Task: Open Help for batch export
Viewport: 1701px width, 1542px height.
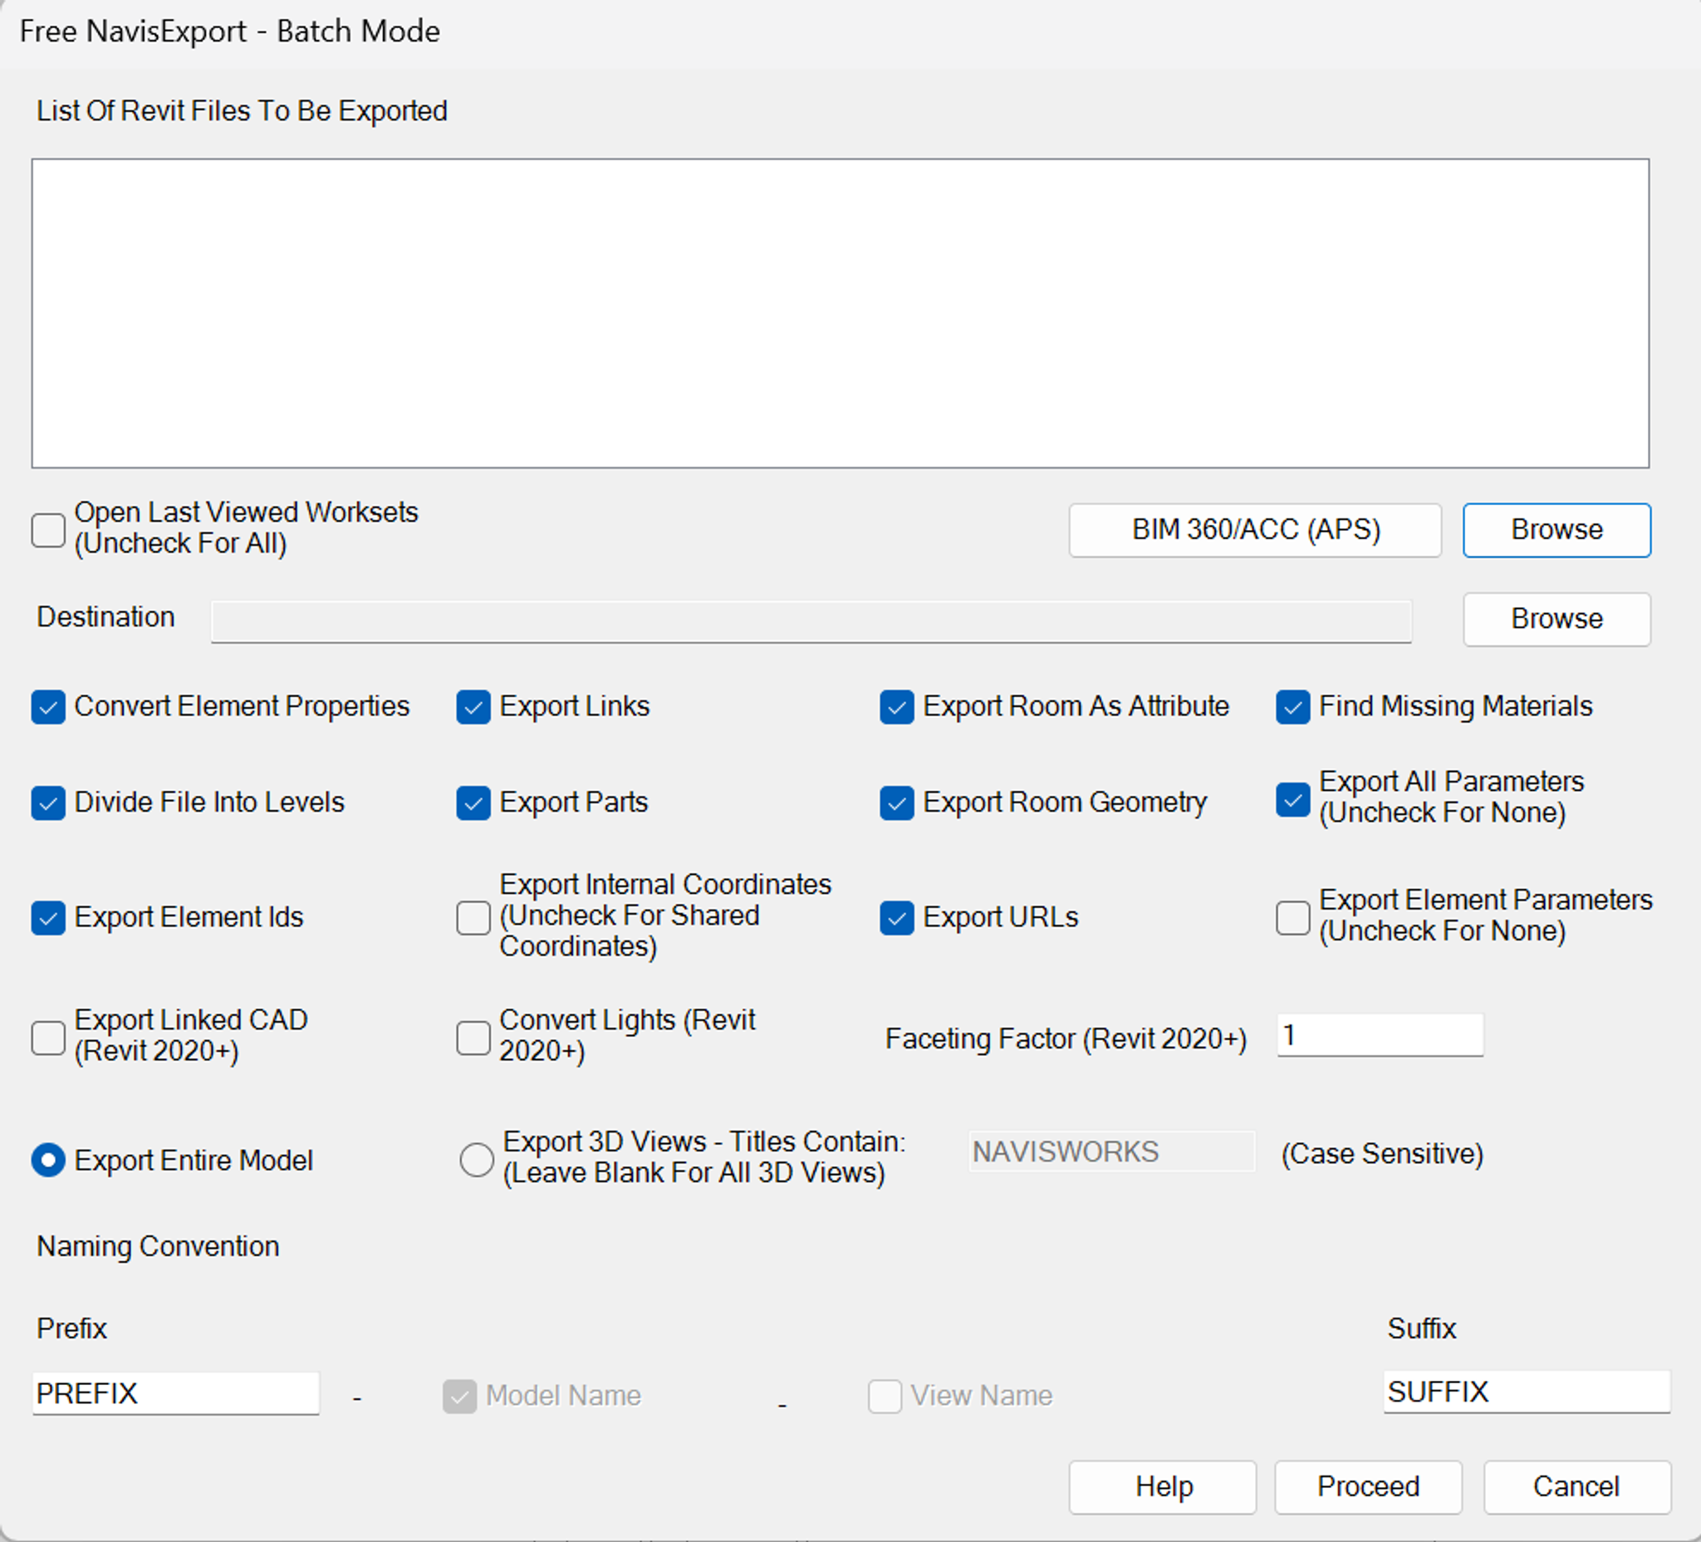Action: [x=1162, y=1486]
